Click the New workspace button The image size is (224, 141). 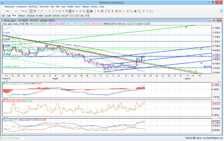[8, 11]
